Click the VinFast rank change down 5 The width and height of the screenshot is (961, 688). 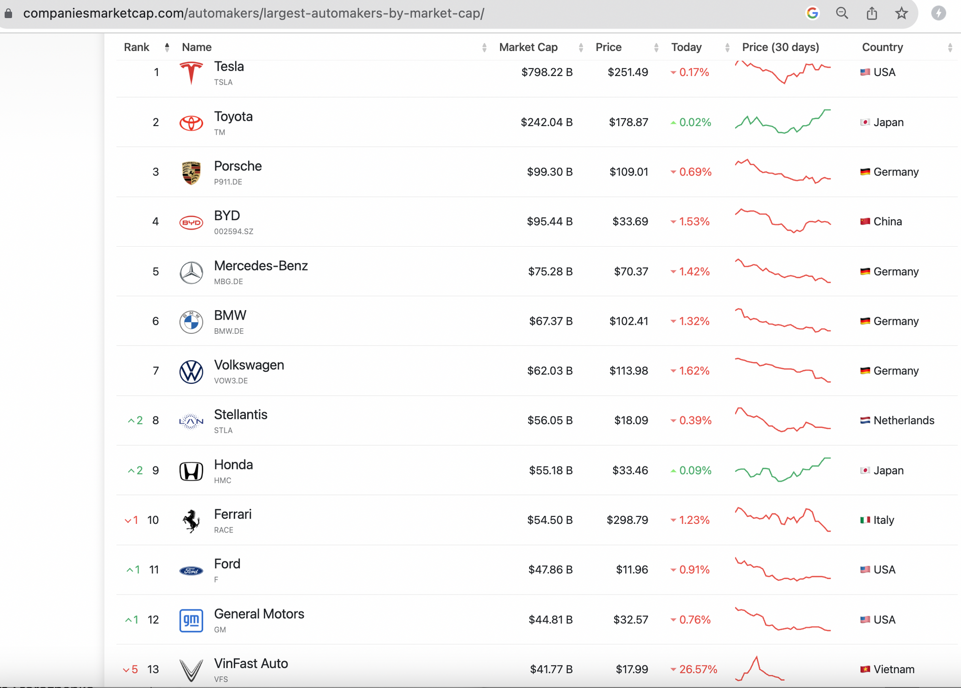click(131, 669)
